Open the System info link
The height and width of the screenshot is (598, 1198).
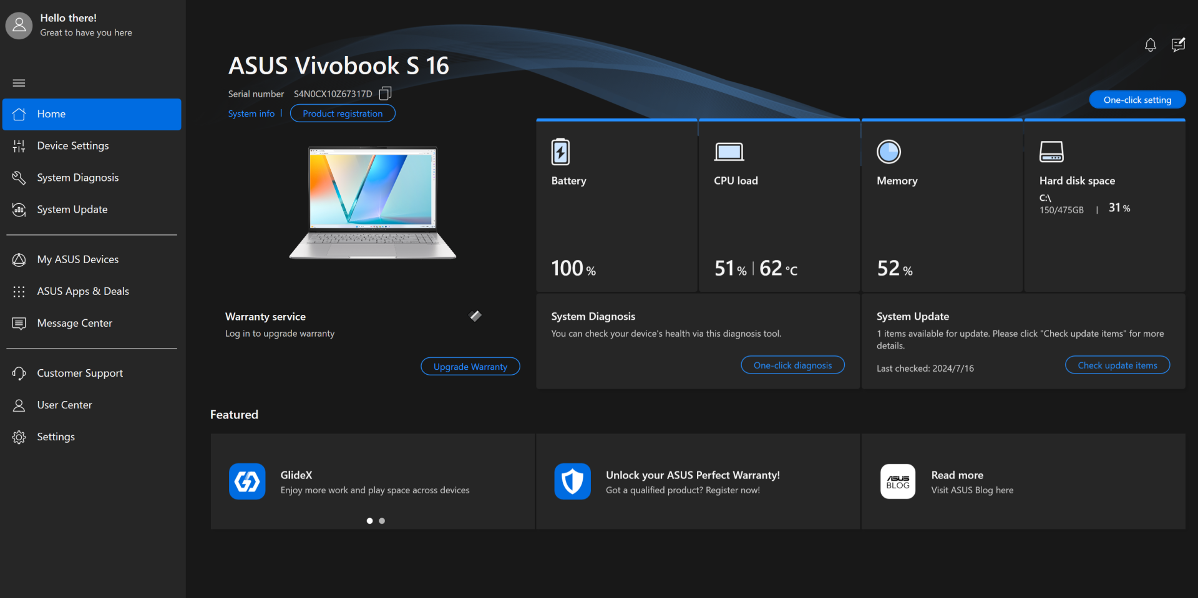[251, 113]
